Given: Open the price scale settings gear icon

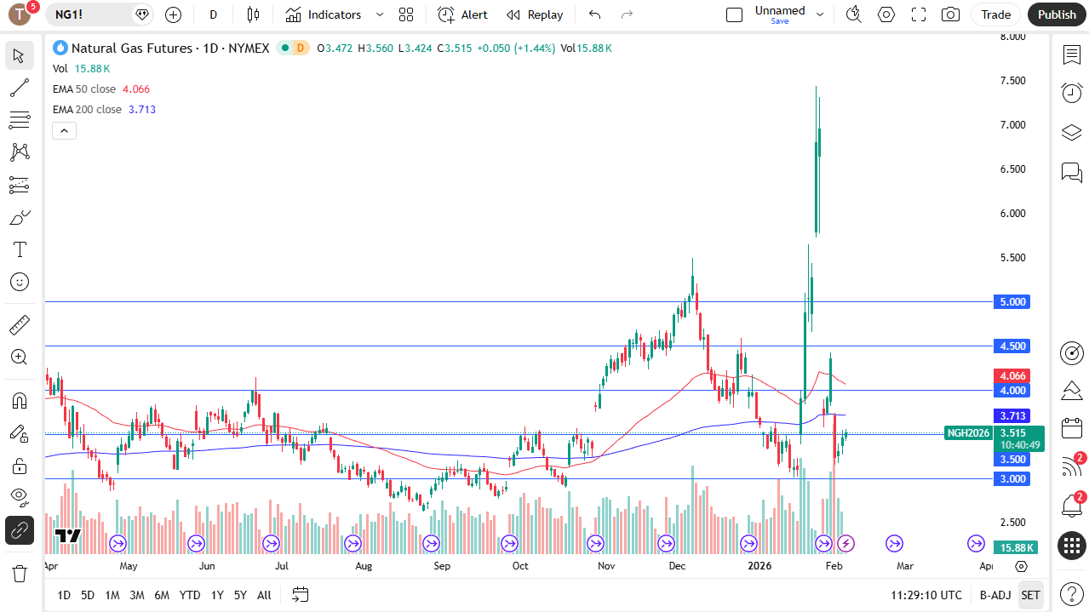Looking at the screenshot, I should [x=1021, y=566].
